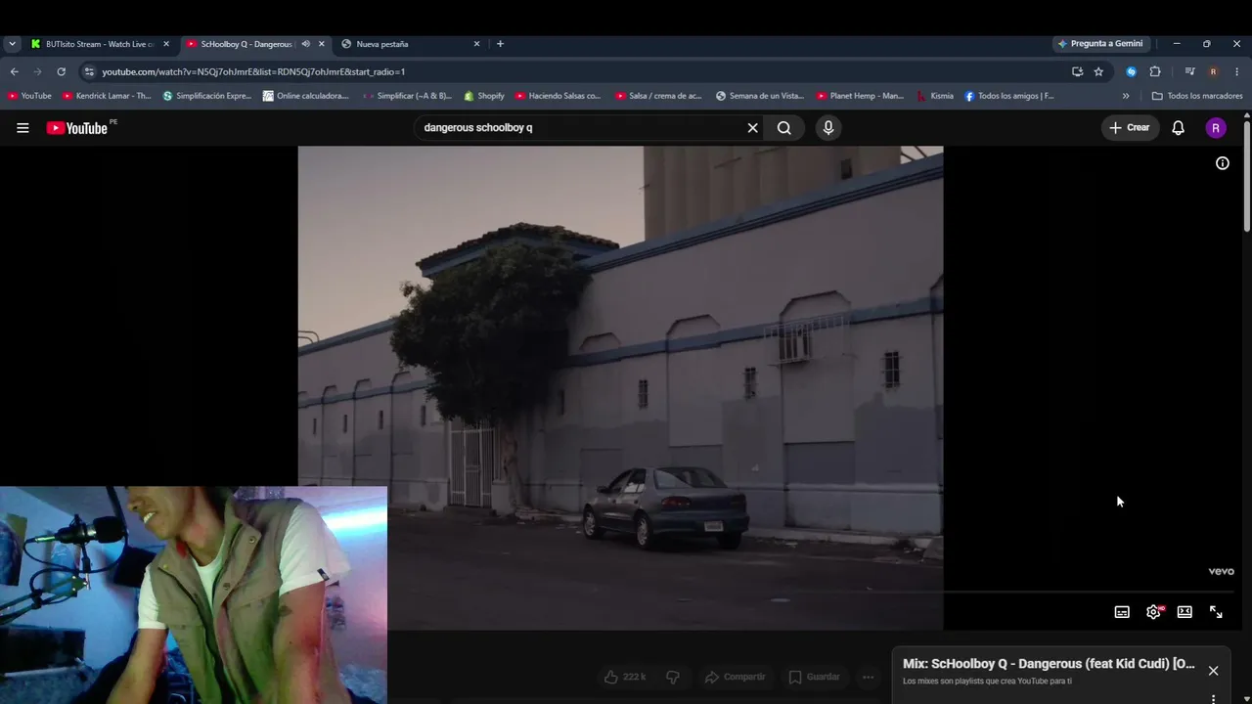The image size is (1252, 704).
Task: Toggle theater mode on the player
Action: pos(1185,612)
